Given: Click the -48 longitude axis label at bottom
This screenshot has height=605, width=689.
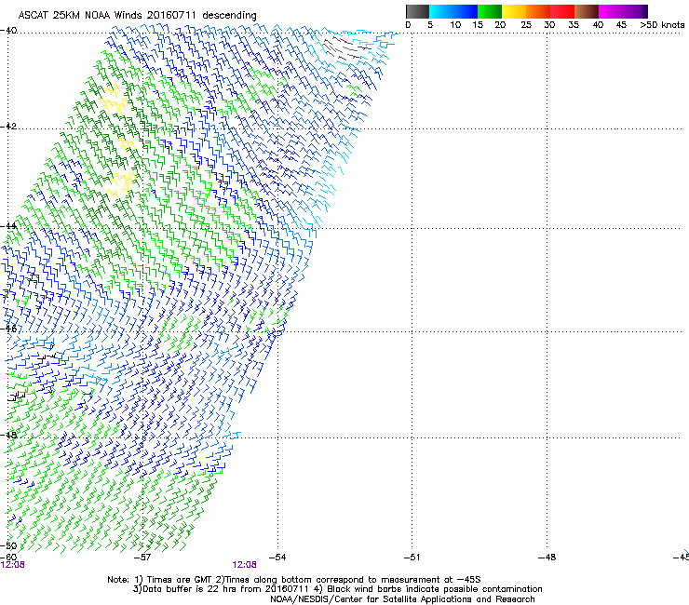Looking at the screenshot, I should (x=547, y=558).
